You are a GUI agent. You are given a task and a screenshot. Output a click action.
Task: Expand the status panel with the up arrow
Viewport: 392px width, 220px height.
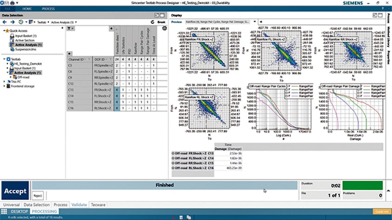[388, 191]
